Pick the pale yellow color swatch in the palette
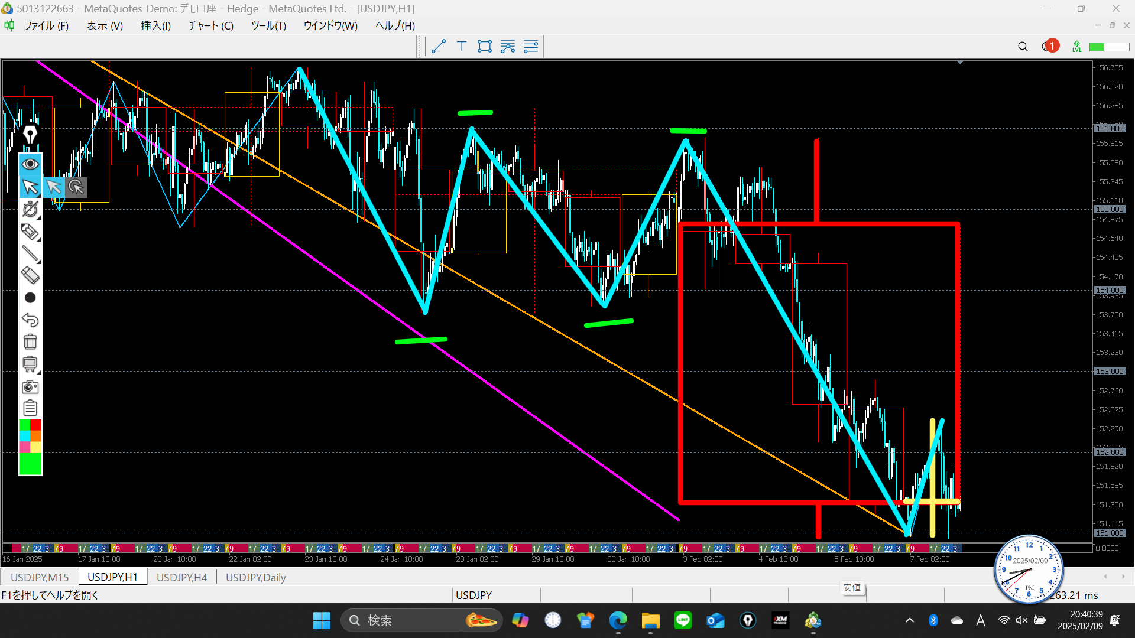The height and width of the screenshot is (638, 1135). click(x=36, y=447)
